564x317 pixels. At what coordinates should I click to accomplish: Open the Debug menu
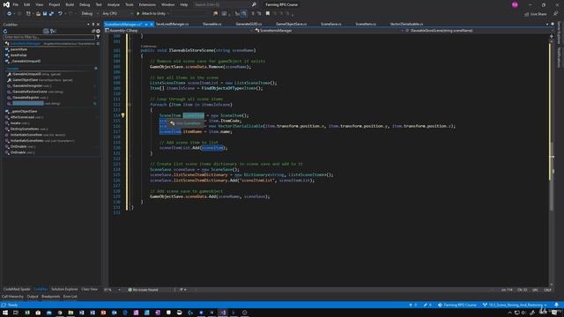[x=85, y=4]
